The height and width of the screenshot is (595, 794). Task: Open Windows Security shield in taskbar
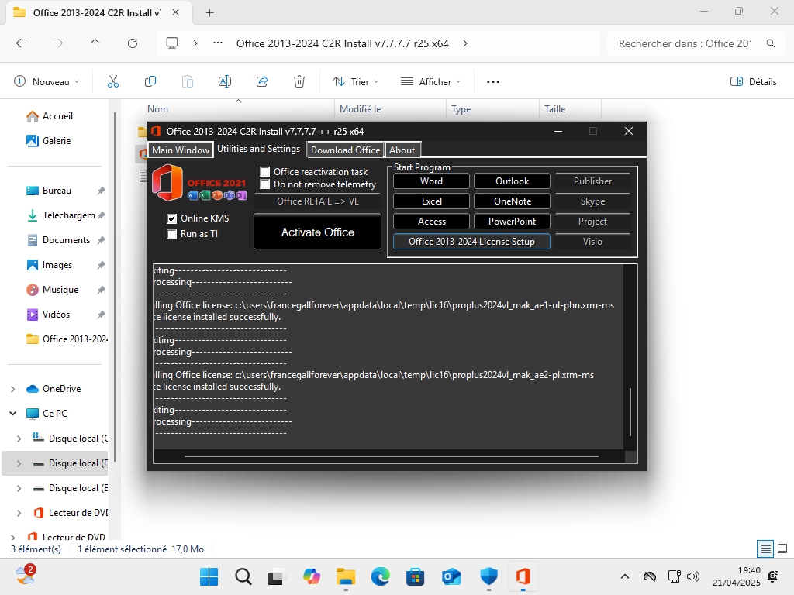click(488, 576)
